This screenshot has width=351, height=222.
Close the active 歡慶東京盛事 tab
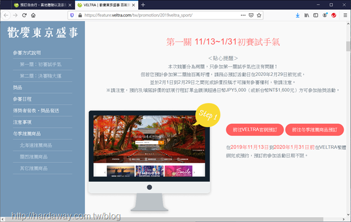point(133,5)
